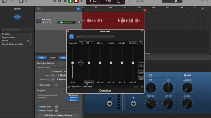This screenshot has width=211, height=118.
Task: Click the Bertom logo icon
Action: [69, 87]
